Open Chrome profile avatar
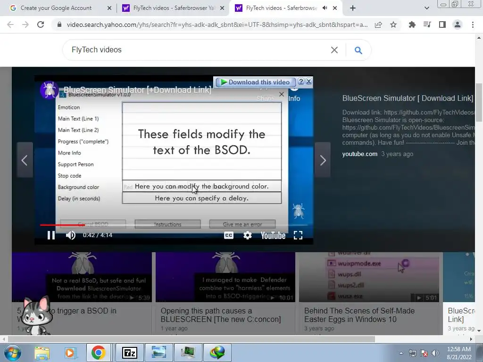This screenshot has width=483, height=362. coord(458,25)
